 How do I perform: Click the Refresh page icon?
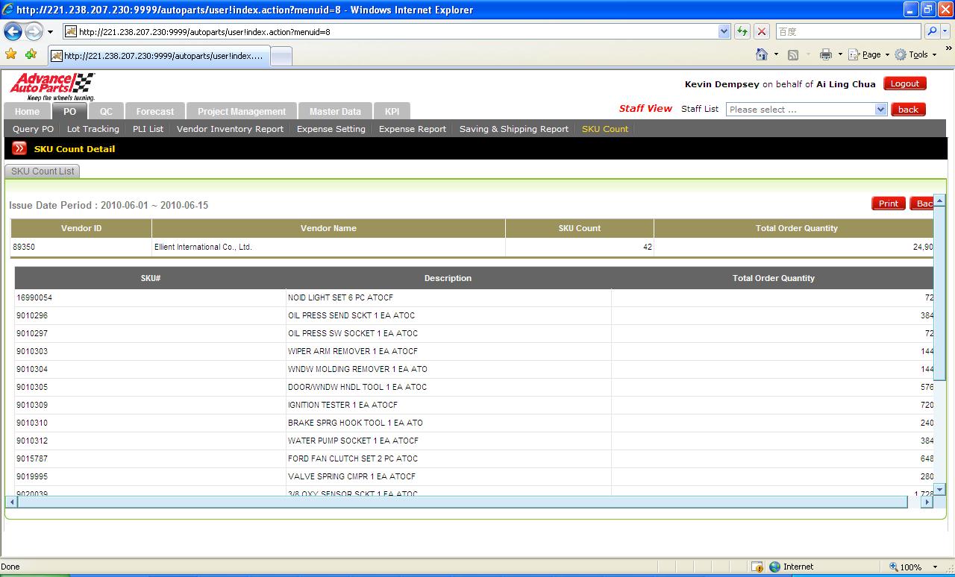tap(742, 31)
